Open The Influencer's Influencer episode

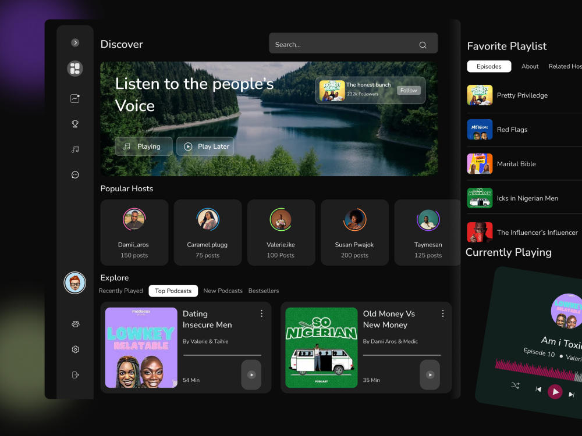pos(524,233)
